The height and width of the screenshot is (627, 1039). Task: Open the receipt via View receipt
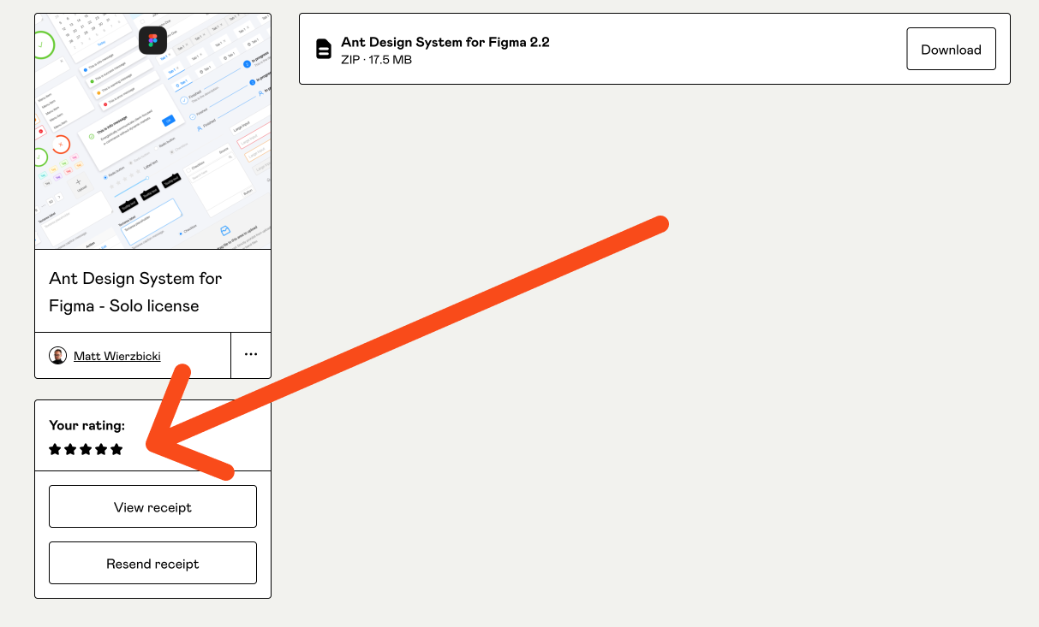[x=152, y=506]
